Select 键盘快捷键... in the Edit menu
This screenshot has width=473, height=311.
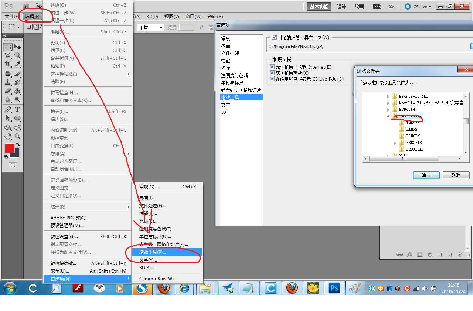coord(88,263)
